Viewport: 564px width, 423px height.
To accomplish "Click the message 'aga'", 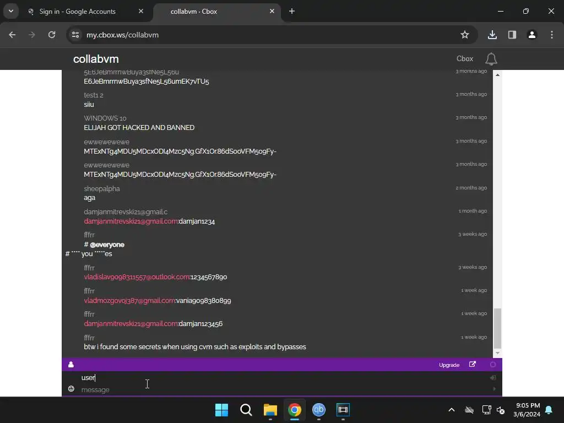I will click(x=90, y=198).
